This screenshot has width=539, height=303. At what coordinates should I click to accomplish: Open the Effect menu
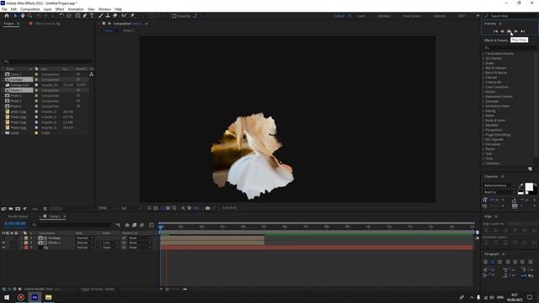click(60, 9)
